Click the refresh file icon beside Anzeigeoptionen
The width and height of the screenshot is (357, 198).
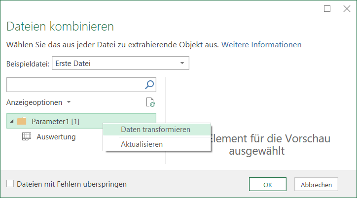(x=150, y=102)
